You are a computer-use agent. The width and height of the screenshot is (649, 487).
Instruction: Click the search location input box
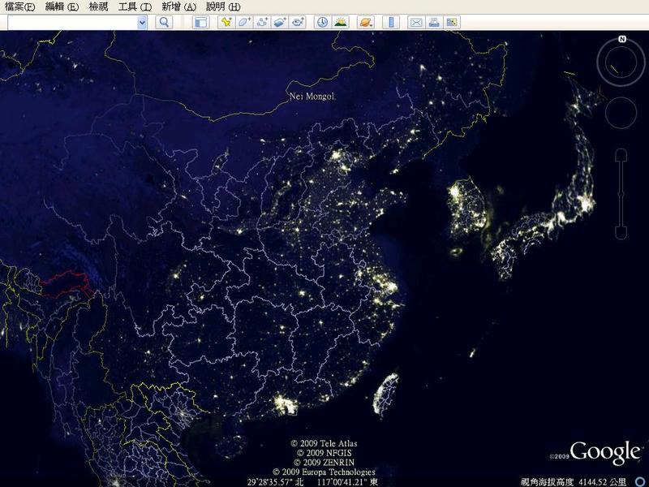72,23
